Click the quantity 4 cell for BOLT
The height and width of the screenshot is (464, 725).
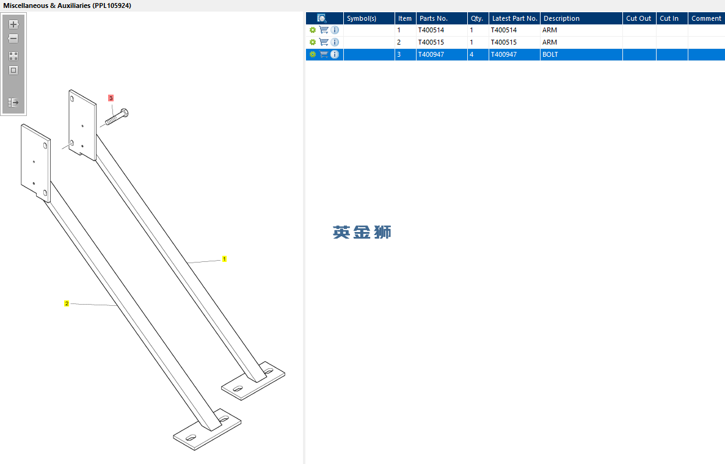coord(478,54)
